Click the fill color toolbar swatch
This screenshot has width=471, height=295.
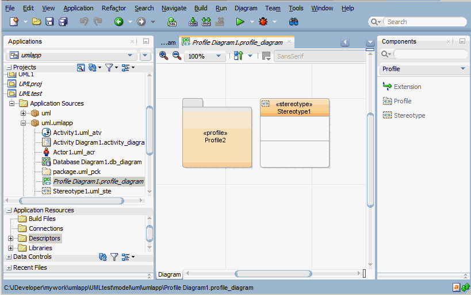[266, 56]
